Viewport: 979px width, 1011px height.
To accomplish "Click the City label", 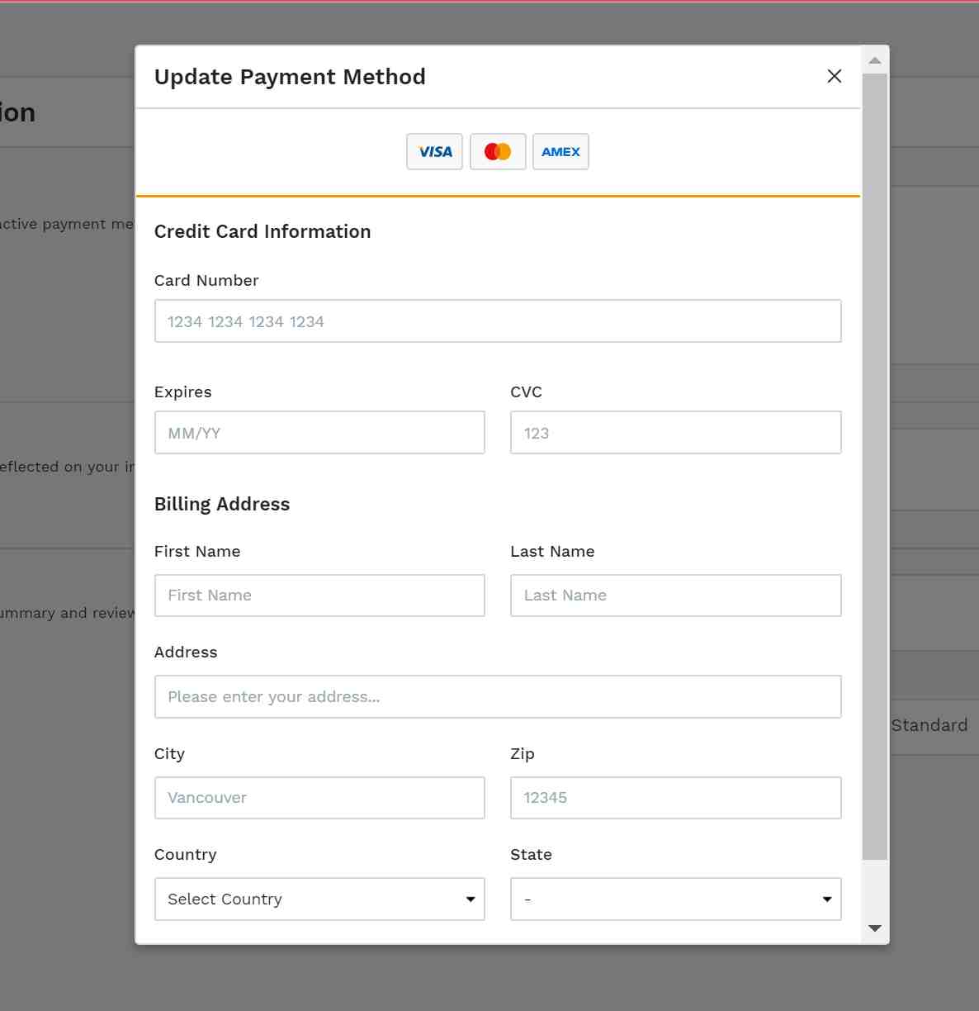I will point(169,753).
